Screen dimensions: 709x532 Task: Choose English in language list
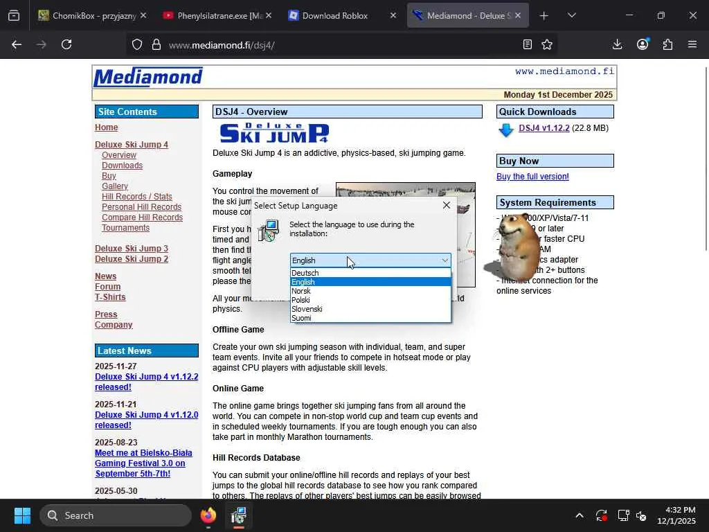(x=370, y=282)
